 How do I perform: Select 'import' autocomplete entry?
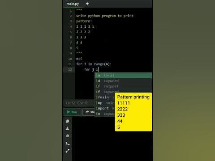105,108
